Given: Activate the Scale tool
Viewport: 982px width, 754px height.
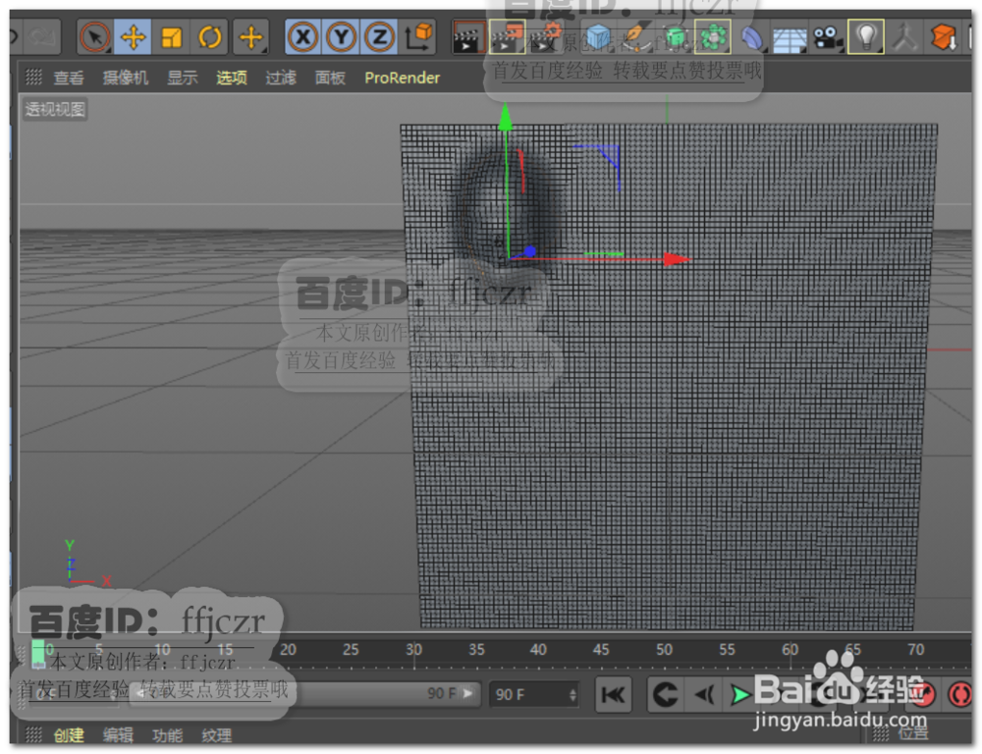Looking at the screenshot, I should (x=171, y=37).
